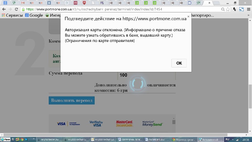Switch to the red УП tab
This screenshot has height=142, width=252.
click(x=75, y=3)
